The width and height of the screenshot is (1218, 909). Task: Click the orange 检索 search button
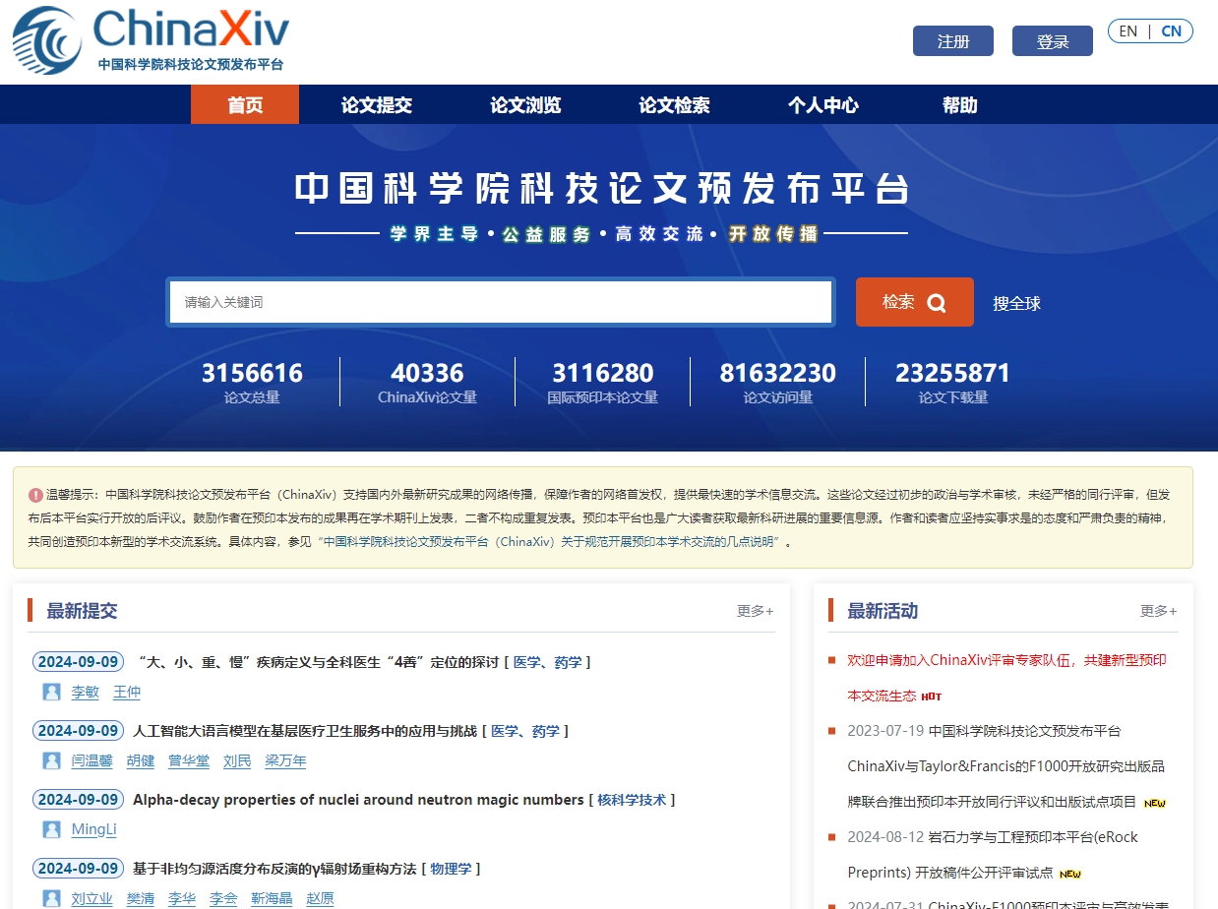915,302
